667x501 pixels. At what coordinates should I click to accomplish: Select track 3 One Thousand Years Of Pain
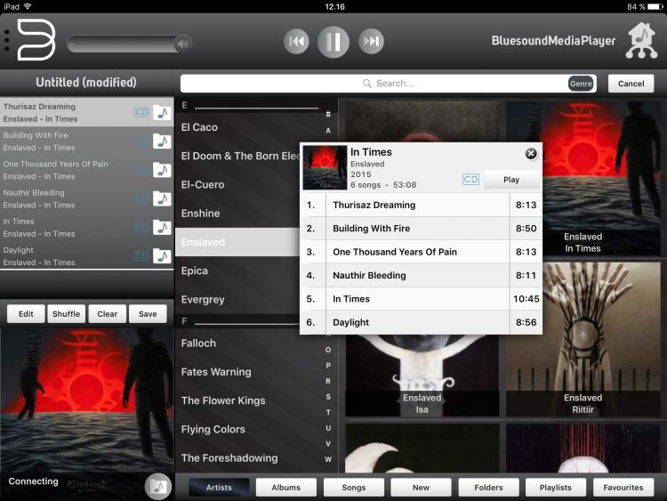coord(422,252)
